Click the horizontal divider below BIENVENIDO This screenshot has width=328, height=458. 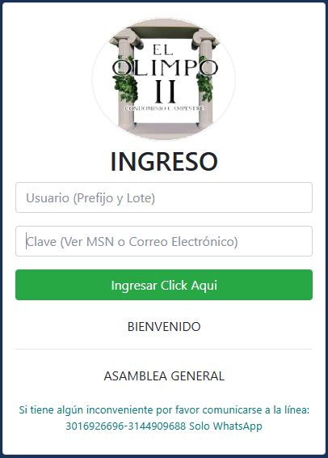click(x=164, y=349)
